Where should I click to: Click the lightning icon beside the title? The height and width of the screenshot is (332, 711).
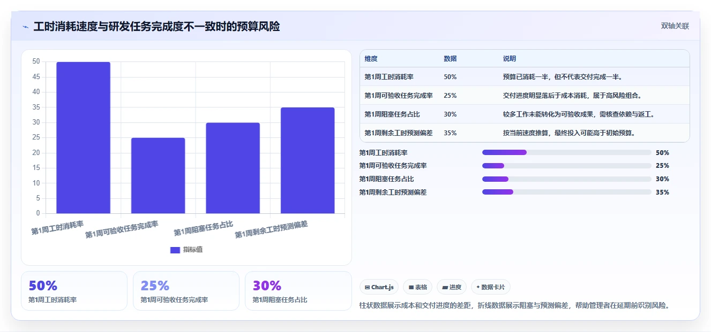point(25,27)
